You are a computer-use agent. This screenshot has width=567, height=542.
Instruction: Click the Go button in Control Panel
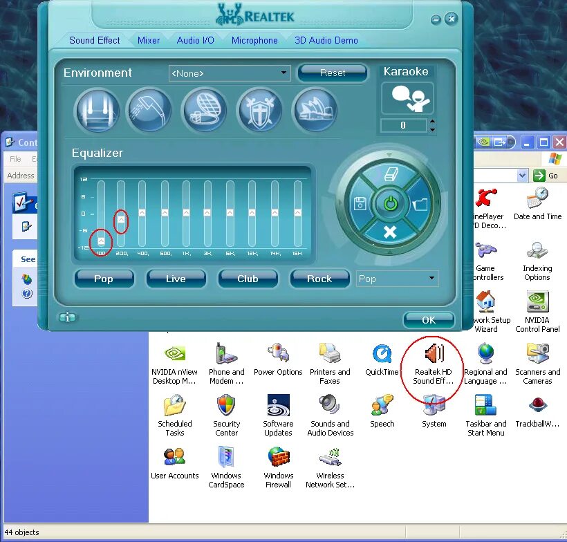point(546,176)
